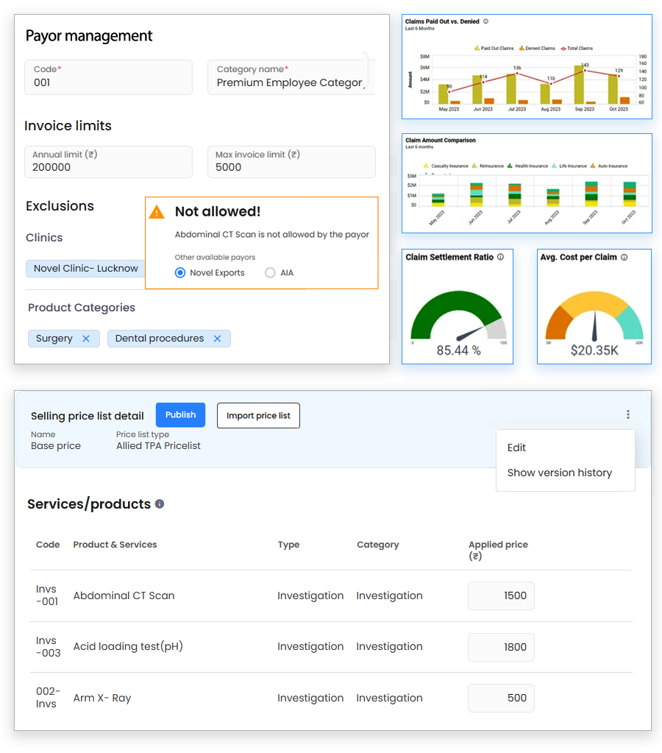The image size is (662, 753).
Task: Click info icon next to Avg. Cost per Claim
Action: click(624, 258)
